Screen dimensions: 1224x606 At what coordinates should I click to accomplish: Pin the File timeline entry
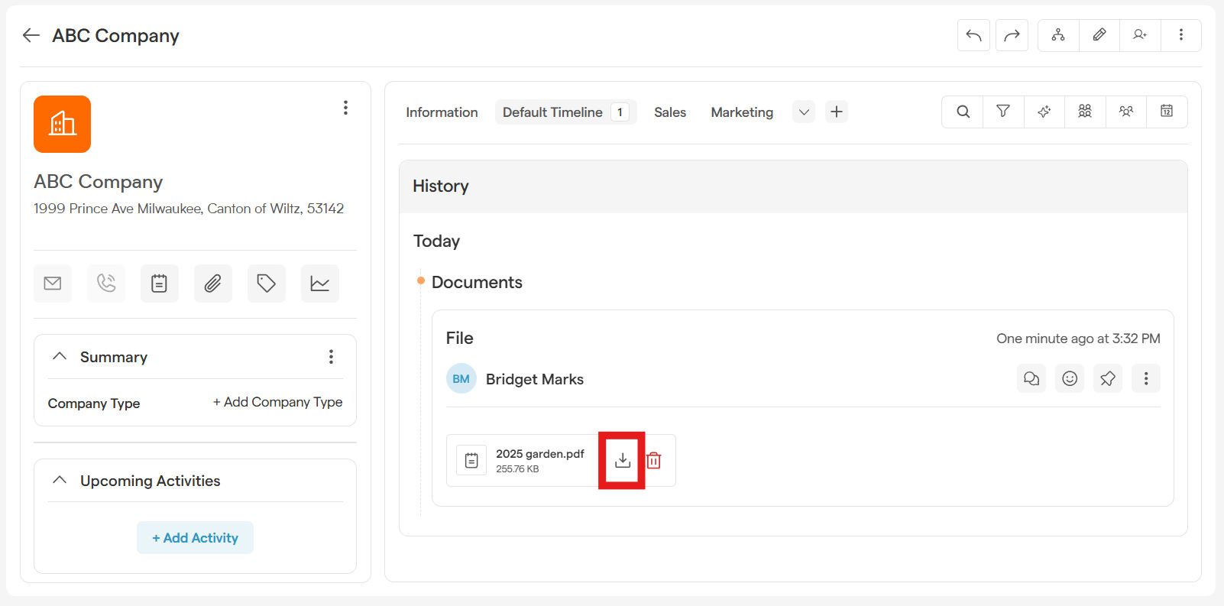point(1107,378)
